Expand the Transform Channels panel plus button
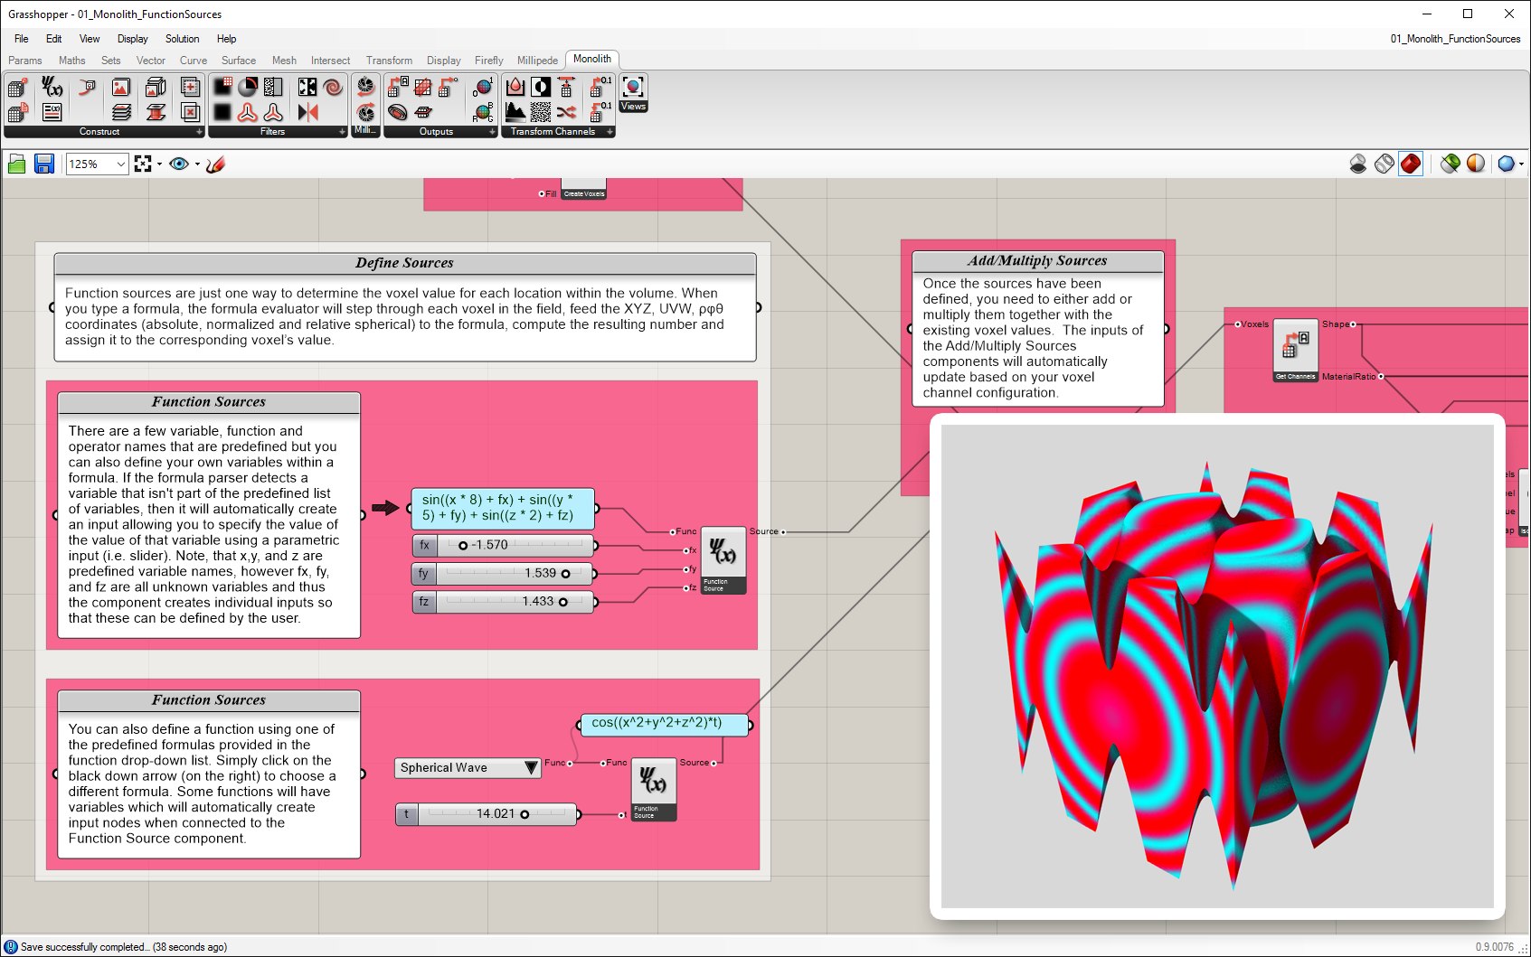The image size is (1531, 957). tap(610, 132)
